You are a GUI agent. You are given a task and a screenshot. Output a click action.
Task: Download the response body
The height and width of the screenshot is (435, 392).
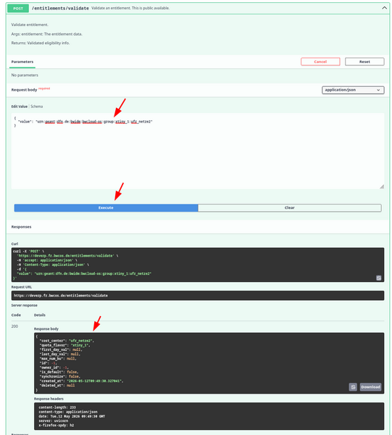coord(370,387)
